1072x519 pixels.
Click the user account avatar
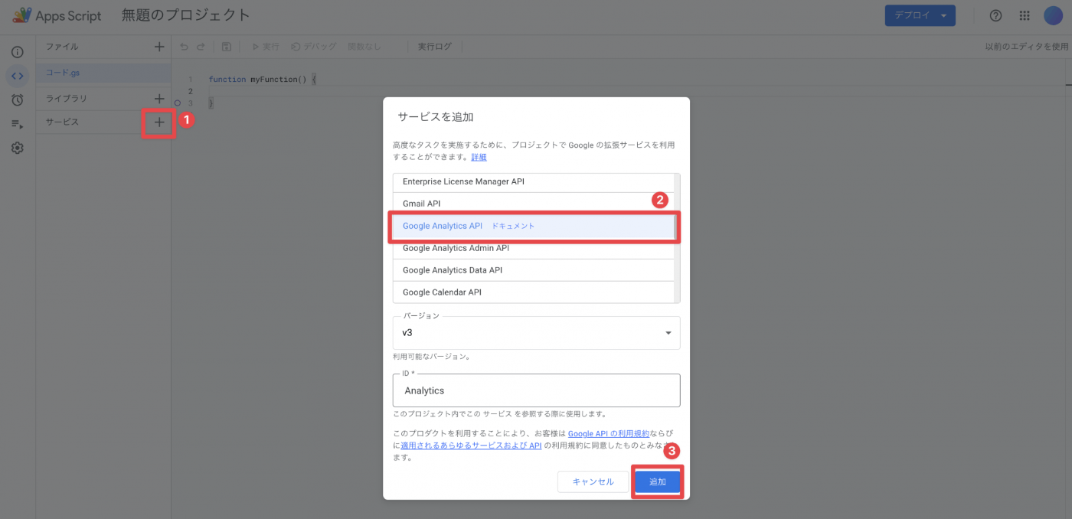tap(1053, 15)
